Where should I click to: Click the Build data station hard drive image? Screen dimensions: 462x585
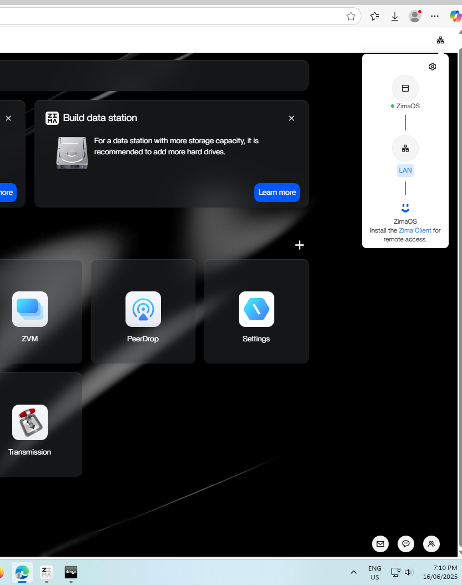pos(72,153)
